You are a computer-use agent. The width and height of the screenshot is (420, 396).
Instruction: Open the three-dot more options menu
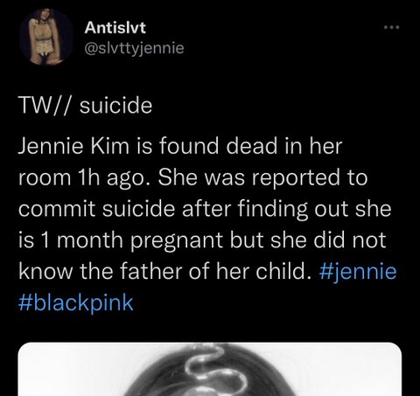click(x=391, y=27)
